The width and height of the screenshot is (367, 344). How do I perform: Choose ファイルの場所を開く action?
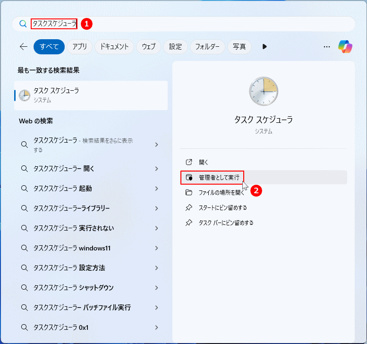(264, 192)
